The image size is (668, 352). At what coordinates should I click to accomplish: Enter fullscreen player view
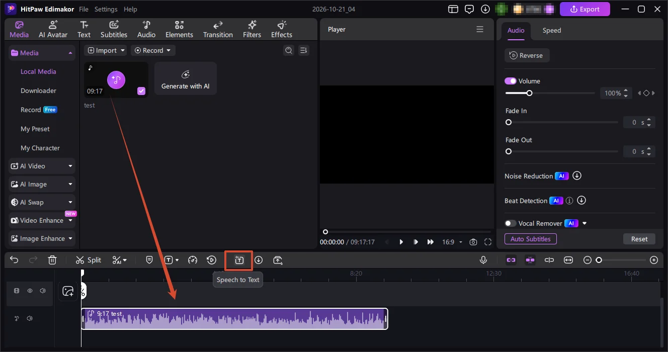(x=488, y=242)
